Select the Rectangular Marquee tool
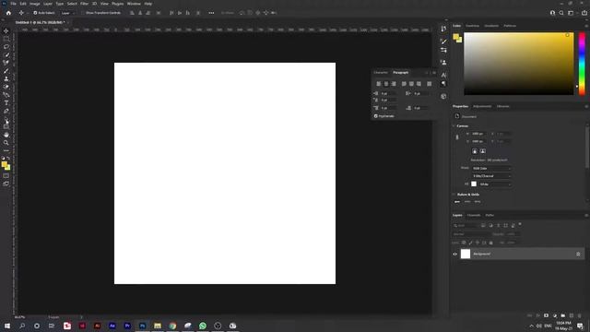Image resolution: width=590 pixels, height=332 pixels. coord(6,39)
